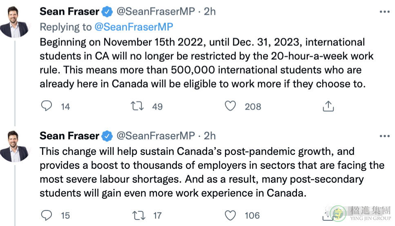Open the 2h timestamp on first tweet
This screenshot has height=226, width=395.
(210, 11)
